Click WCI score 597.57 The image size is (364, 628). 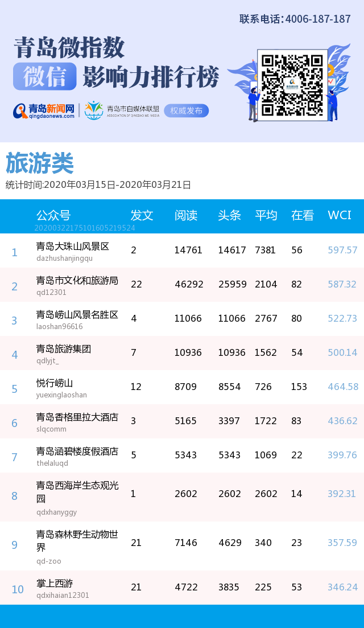point(342,251)
